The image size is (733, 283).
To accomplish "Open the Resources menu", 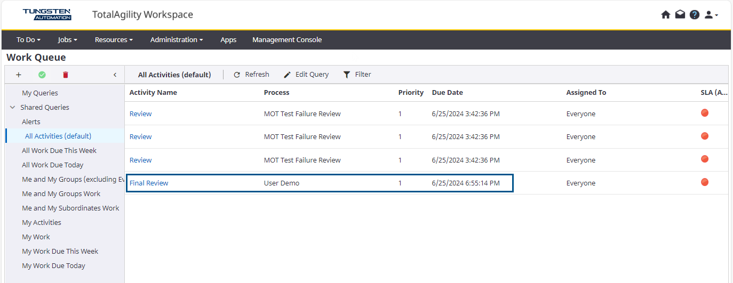I will 114,39.
